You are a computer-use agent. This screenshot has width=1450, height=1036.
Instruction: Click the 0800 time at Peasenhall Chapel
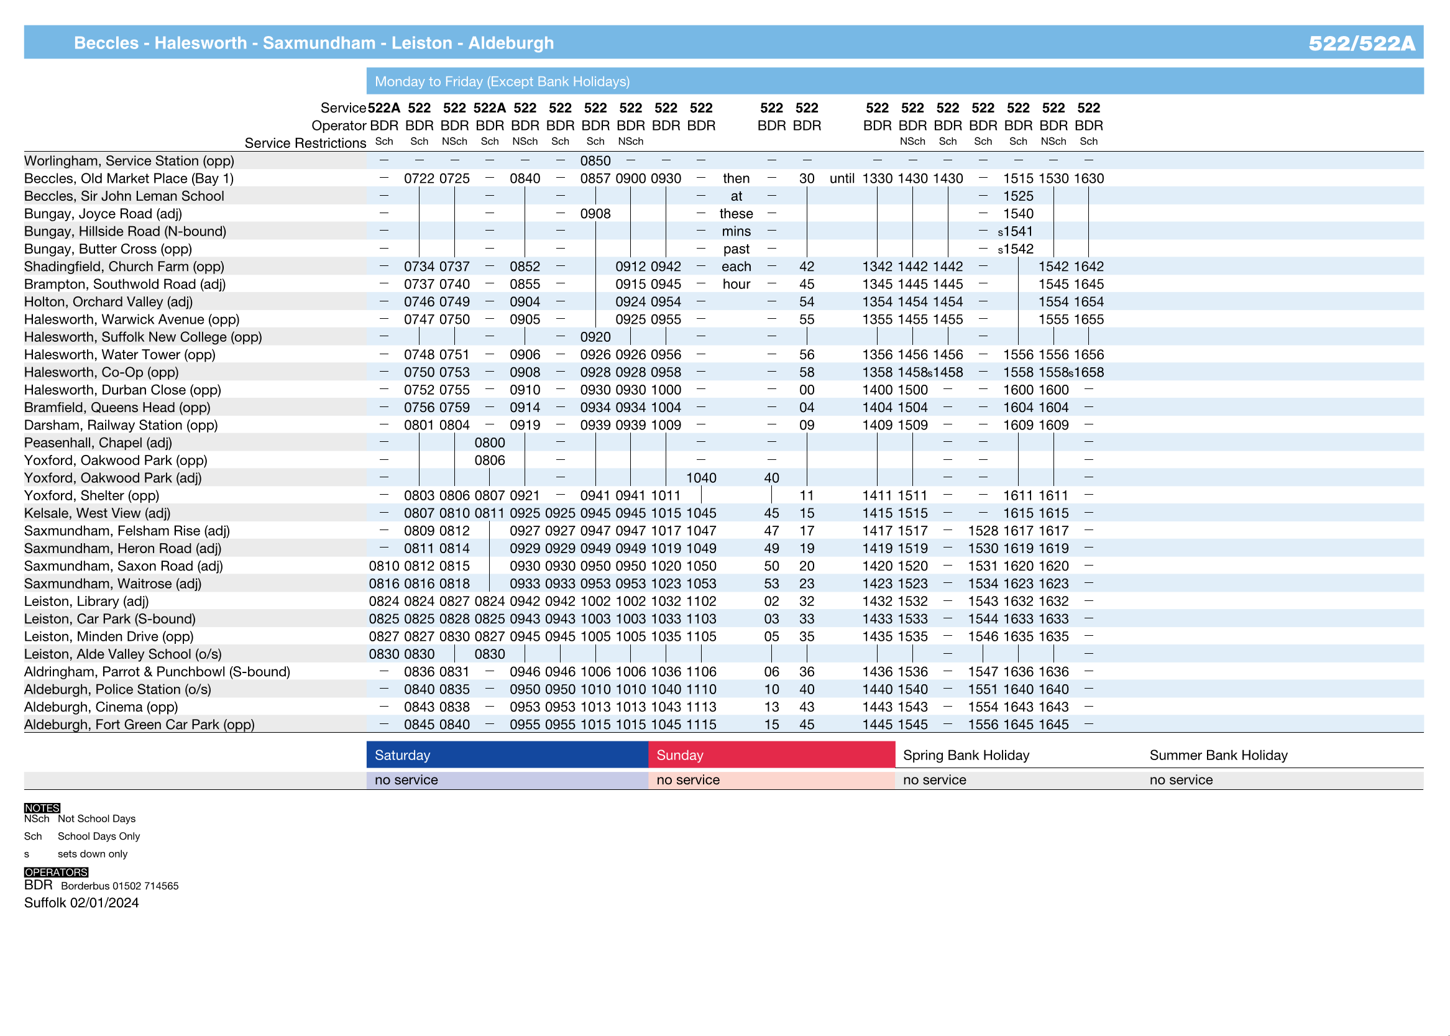pos(489,442)
